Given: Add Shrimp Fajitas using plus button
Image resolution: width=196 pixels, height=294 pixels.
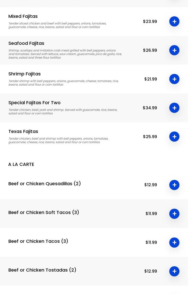Looking at the screenshot, I should [x=174, y=79].
